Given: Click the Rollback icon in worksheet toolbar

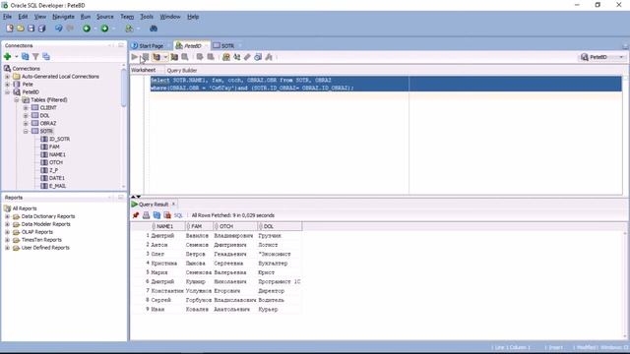Looking at the screenshot, I should tap(211, 57).
